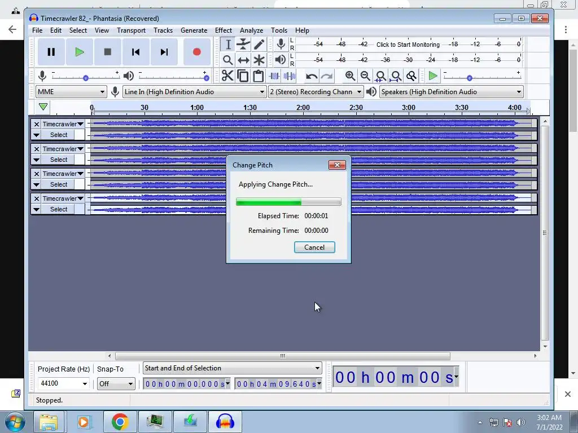Viewport: 578px width, 433px height.
Task: Select the Selection (I-beam) tool
Action: tap(228, 45)
